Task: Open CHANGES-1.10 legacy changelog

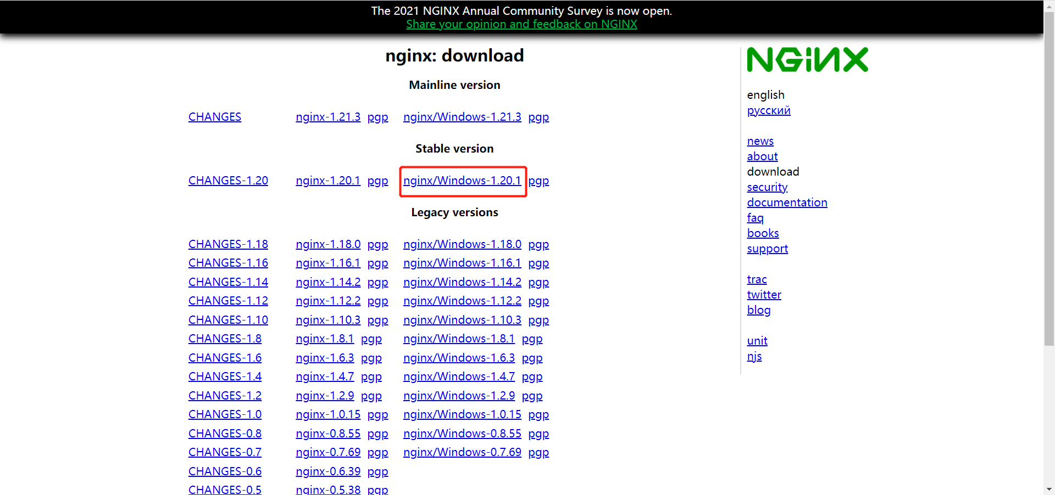Action: (x=228, y=320)
